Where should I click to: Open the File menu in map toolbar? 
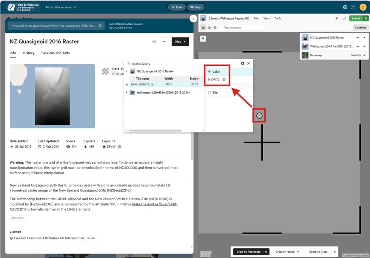(x=256, y=18)
